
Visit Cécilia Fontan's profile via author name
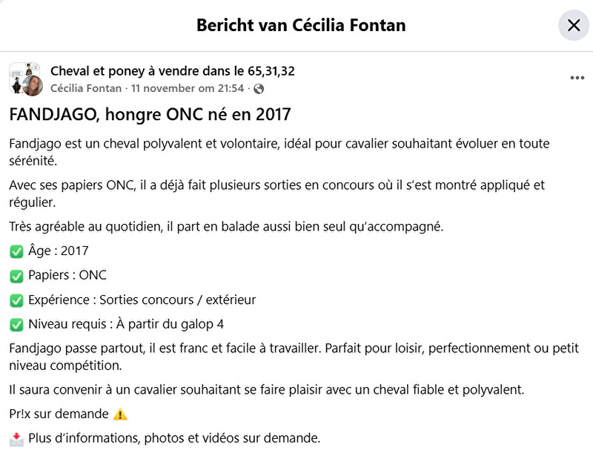pos(87,88)
